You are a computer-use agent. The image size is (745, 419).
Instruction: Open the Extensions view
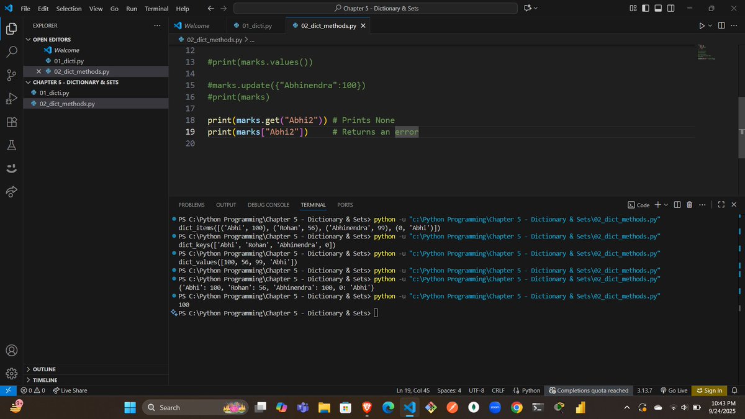pos(11,122)
